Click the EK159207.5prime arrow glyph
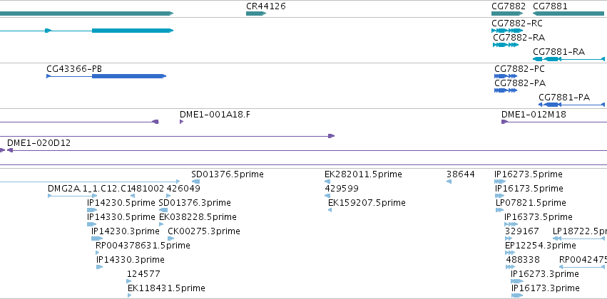Image resolution: width=607 pixels, height=299 pixels. point(330,210)
